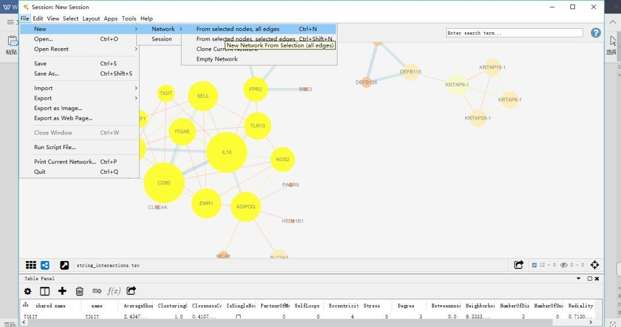Toggle IsSingleNode checkbox for TIGIT row

click(238, 316)
